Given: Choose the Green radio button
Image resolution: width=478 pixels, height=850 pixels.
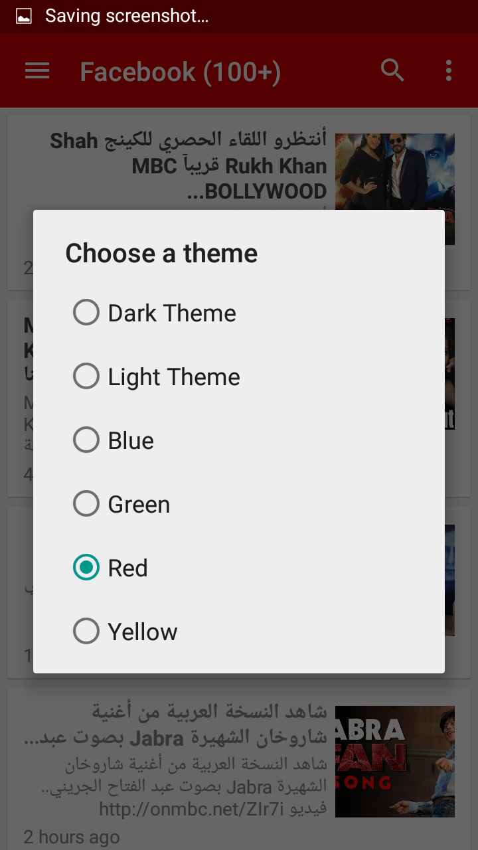Looking at the screenshot, I should pyautogui.click(x=86, y=503).
